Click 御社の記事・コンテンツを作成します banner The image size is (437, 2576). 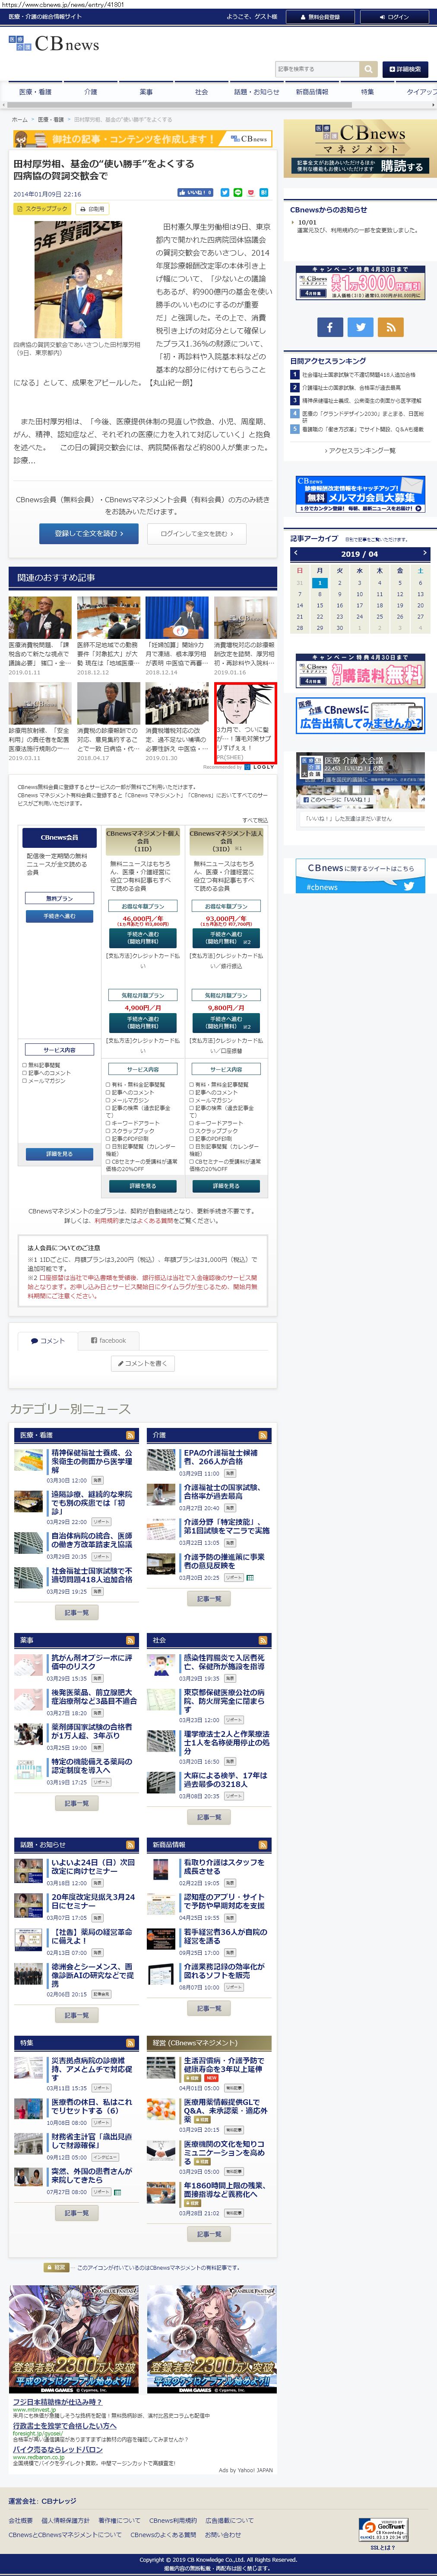[142, 139]
